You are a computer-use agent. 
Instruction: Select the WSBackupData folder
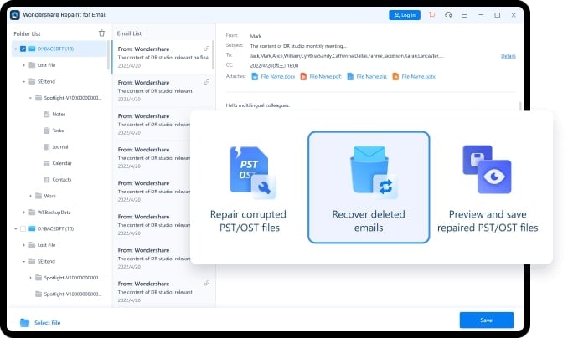(54, 212)
